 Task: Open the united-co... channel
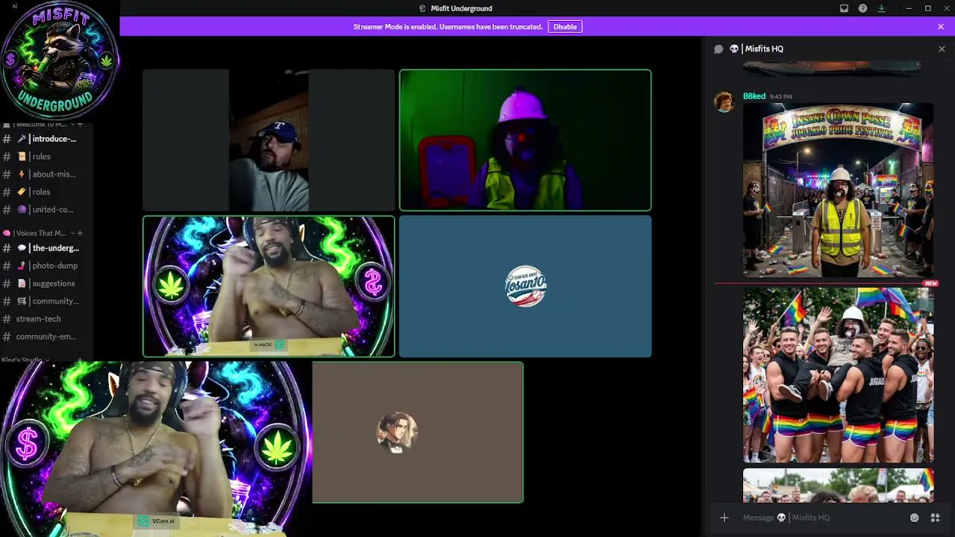46,210
